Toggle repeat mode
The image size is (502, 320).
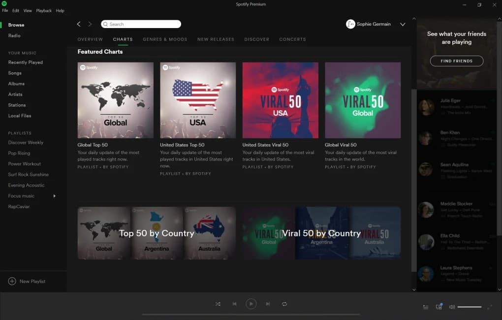[284, 304]
